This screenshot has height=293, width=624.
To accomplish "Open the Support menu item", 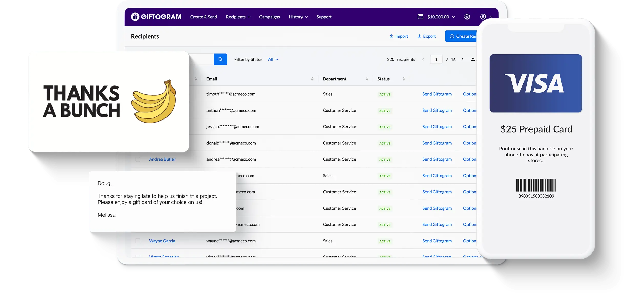I will point(324,17).
